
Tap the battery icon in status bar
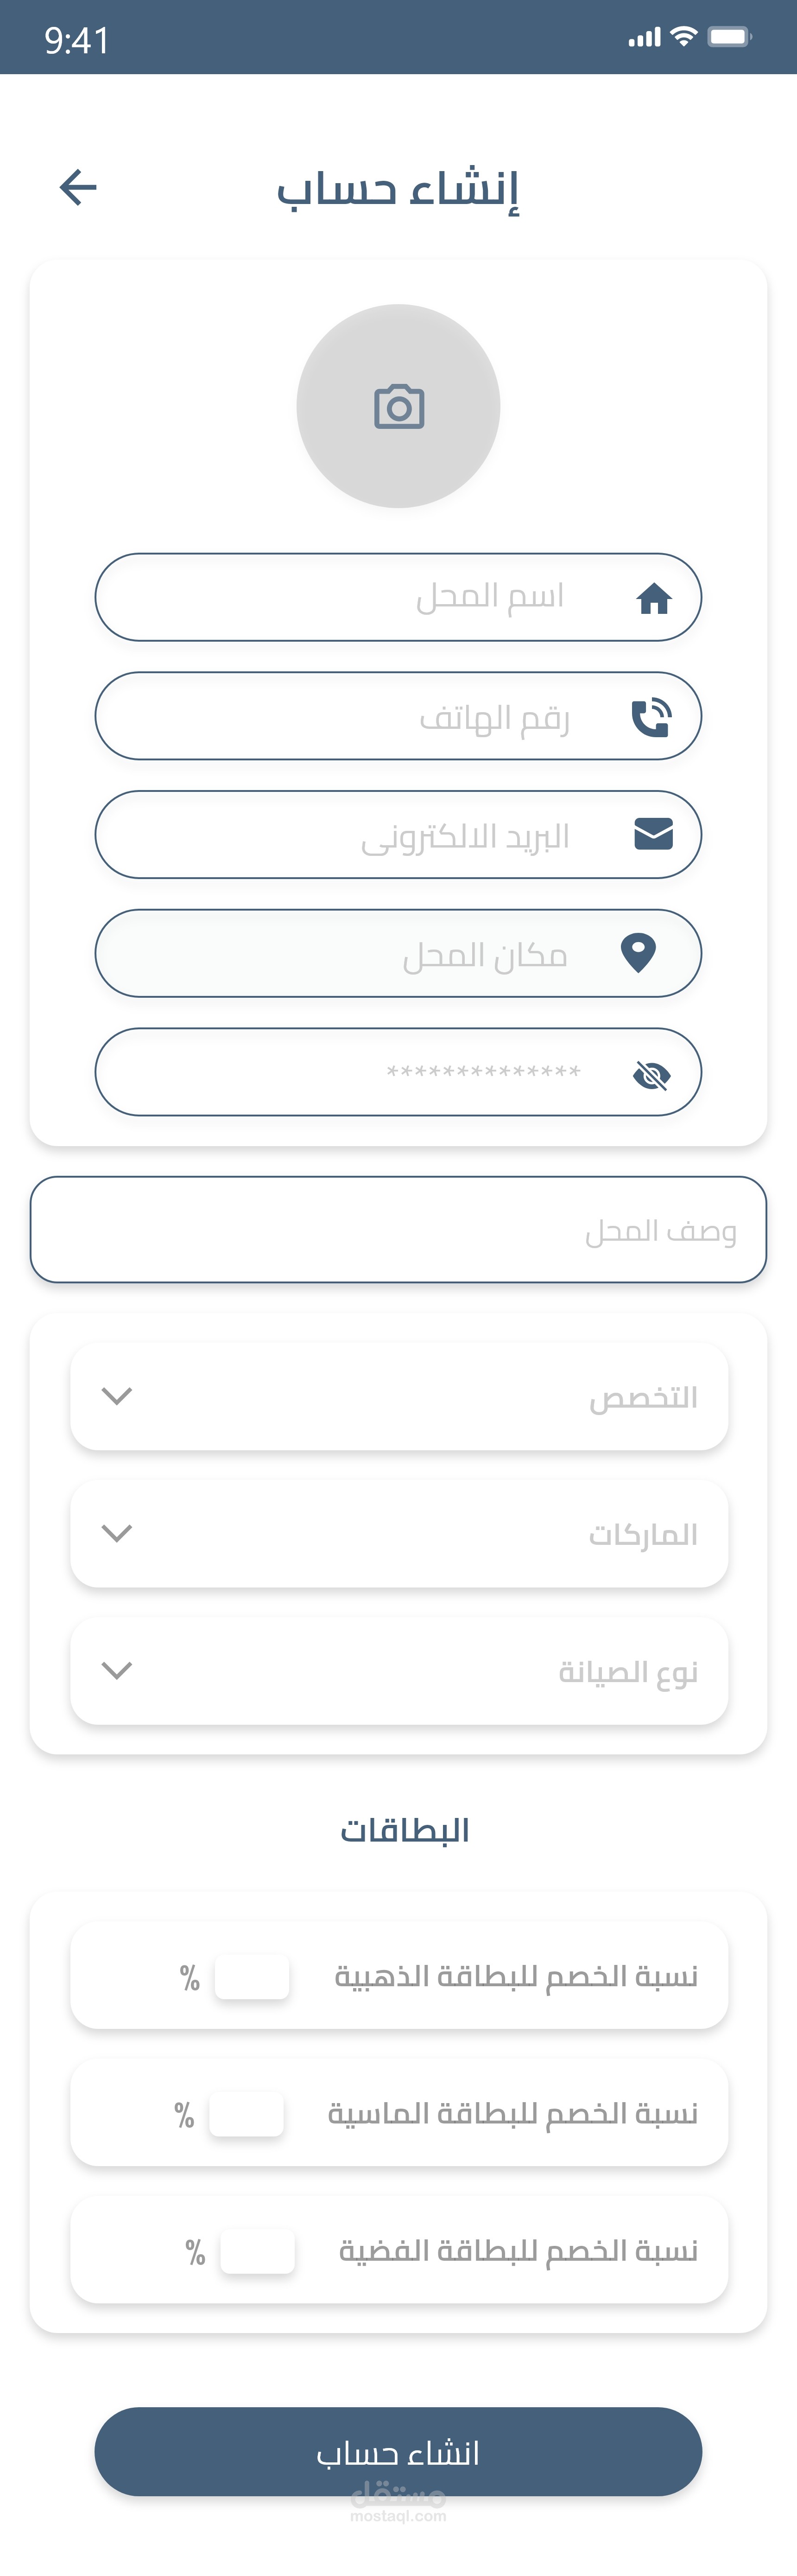(729, 37)
